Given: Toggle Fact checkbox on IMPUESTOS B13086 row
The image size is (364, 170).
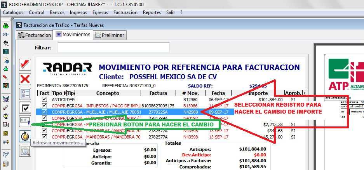Looking at the screenshot, I should [x=44, y=105].
